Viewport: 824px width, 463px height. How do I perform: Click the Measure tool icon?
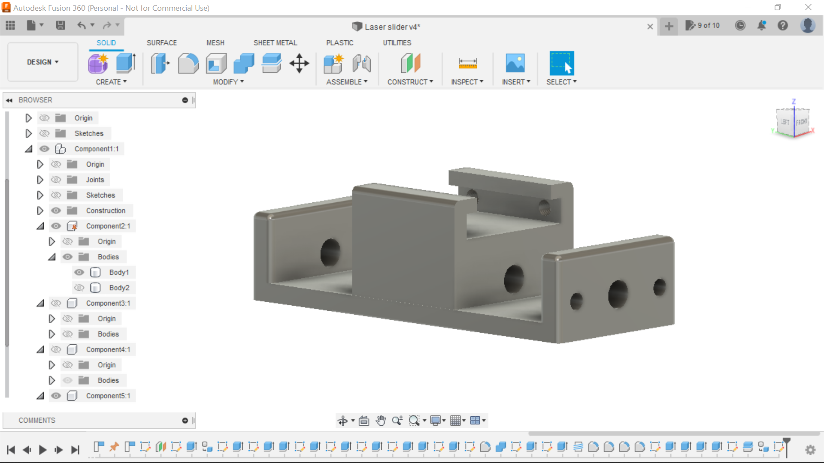point(467,63)
